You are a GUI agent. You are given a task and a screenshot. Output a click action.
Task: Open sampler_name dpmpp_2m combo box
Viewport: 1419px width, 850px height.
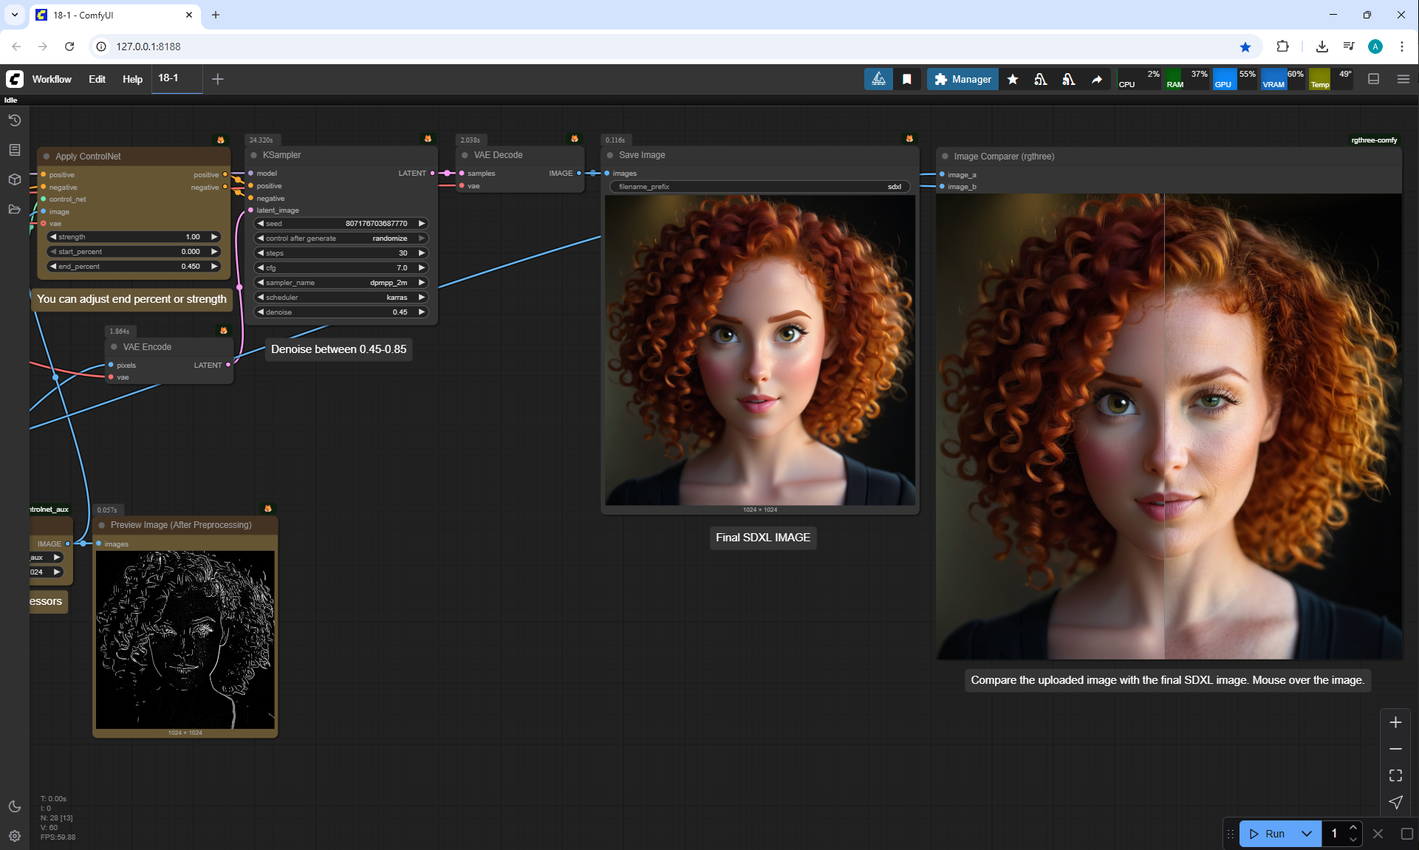[341, 283]
